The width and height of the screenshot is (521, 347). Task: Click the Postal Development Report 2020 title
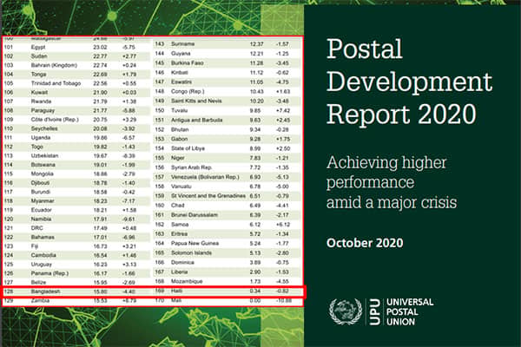pyautogui.click(x=409, y=81)
